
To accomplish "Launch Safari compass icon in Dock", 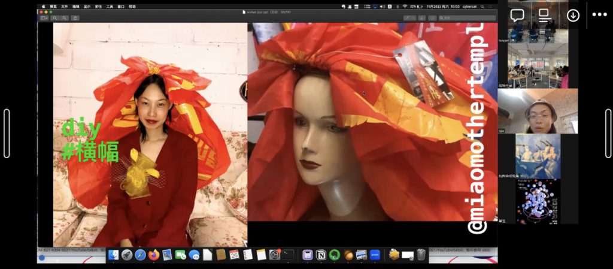I will 140,255.
